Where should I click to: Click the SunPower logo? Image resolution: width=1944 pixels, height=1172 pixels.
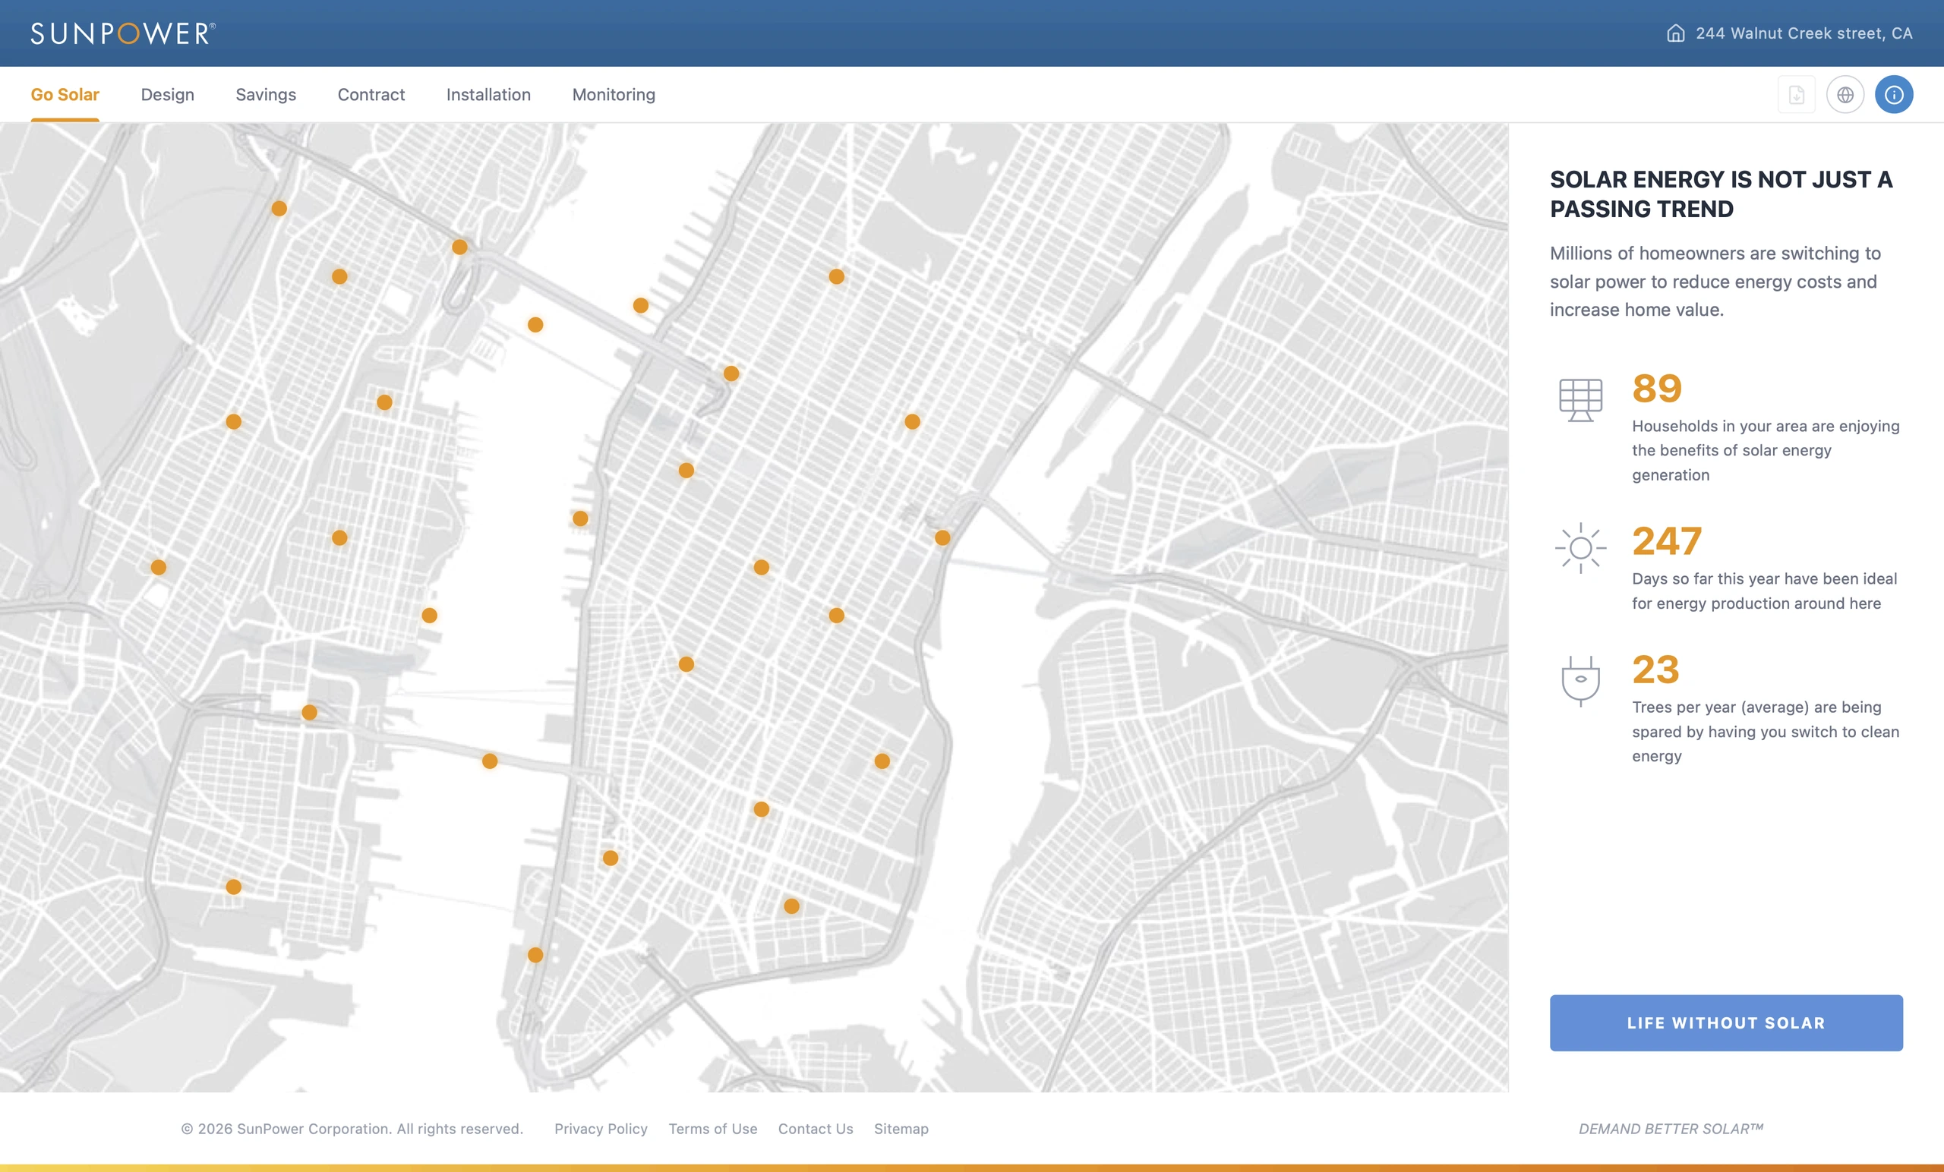coord(123,33)
